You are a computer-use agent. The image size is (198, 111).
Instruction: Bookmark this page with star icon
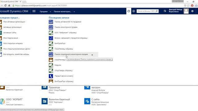pos(188,6)
